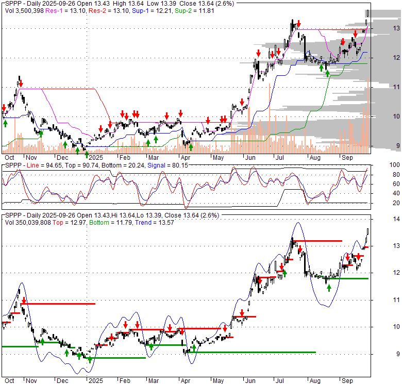
Task: Select the Bottom = 20.24 oscillator label
Action: coord(123,165)
